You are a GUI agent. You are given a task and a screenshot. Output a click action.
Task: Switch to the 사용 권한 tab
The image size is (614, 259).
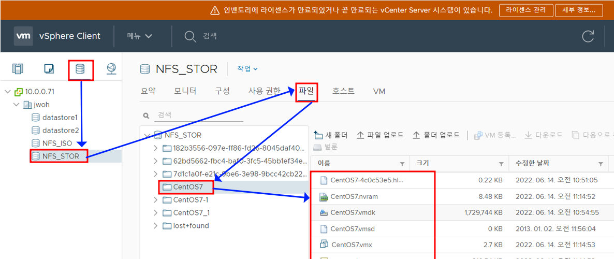265,91
